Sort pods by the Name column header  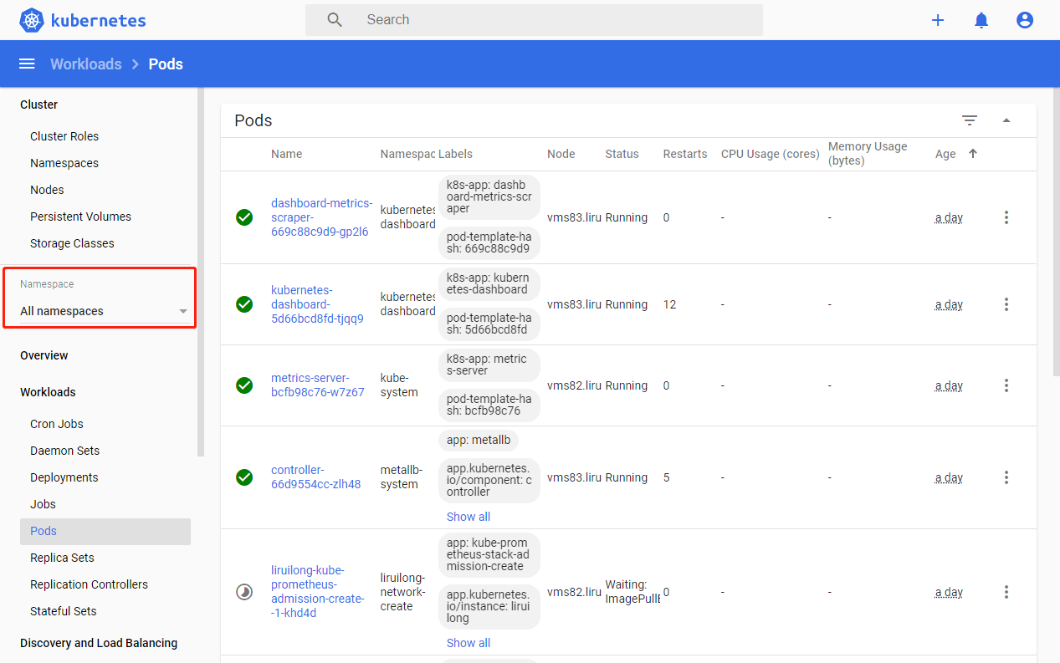click(286, 154)
